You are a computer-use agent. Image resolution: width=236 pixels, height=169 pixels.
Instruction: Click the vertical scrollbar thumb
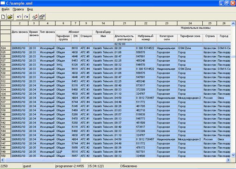click(233, 57)
